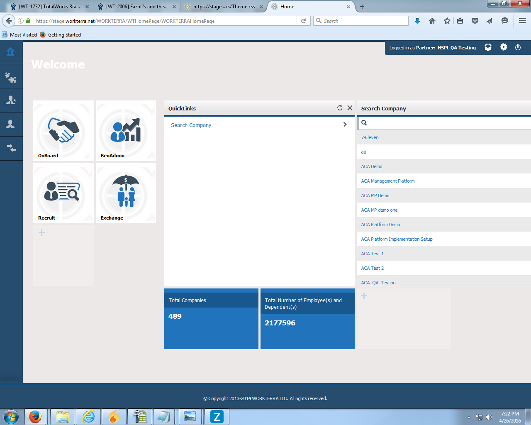The width and height of the screenshot is (531, 425).
Task: Open the volume speaker tray icon
Action: click(489, 417)
